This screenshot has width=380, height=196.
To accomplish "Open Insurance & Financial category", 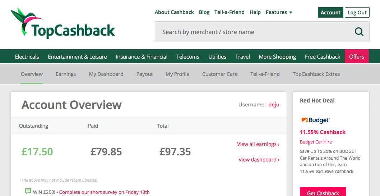I will [142, 56].
